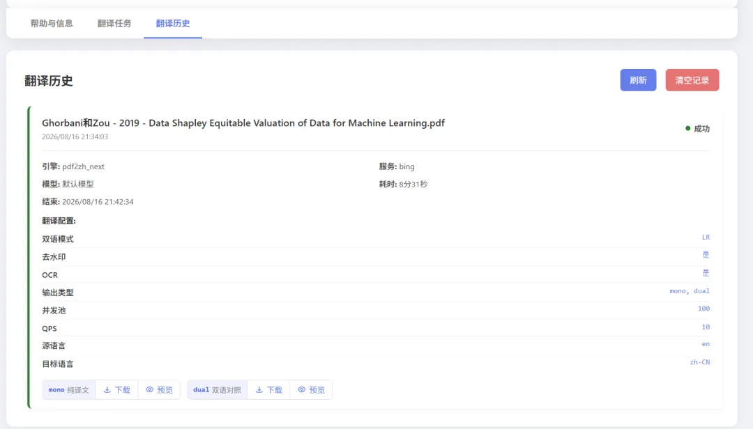Click the 模型 默认模型 entry
This screenshot has width=753, height=429.
[x=68, y=185]
